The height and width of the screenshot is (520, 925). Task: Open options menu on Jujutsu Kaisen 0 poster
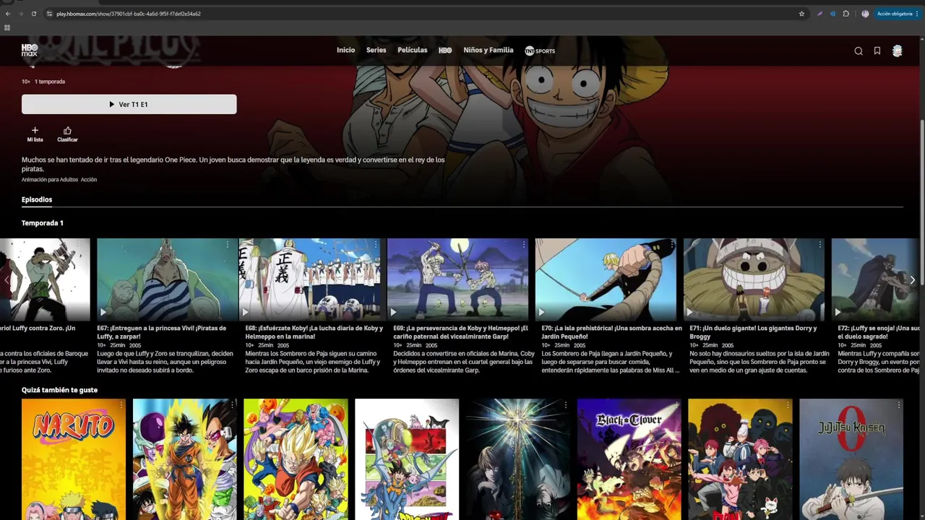(x=899, y=405)
